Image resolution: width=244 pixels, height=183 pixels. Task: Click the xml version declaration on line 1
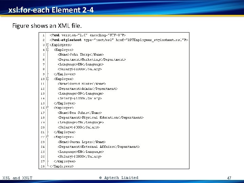tap(88, 35)
